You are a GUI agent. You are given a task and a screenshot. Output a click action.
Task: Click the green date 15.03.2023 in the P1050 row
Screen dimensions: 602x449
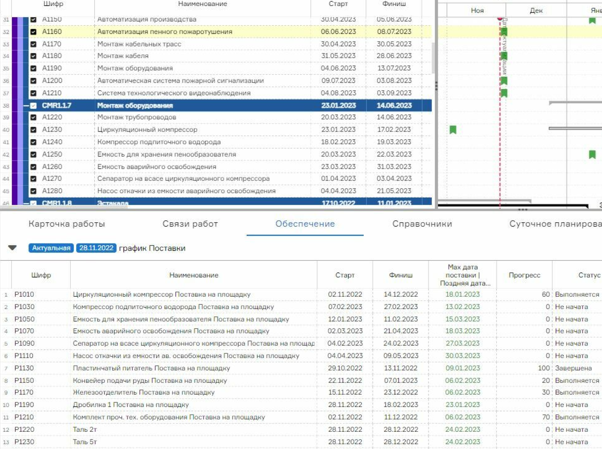pyautogui.click(x=463, y=319)
